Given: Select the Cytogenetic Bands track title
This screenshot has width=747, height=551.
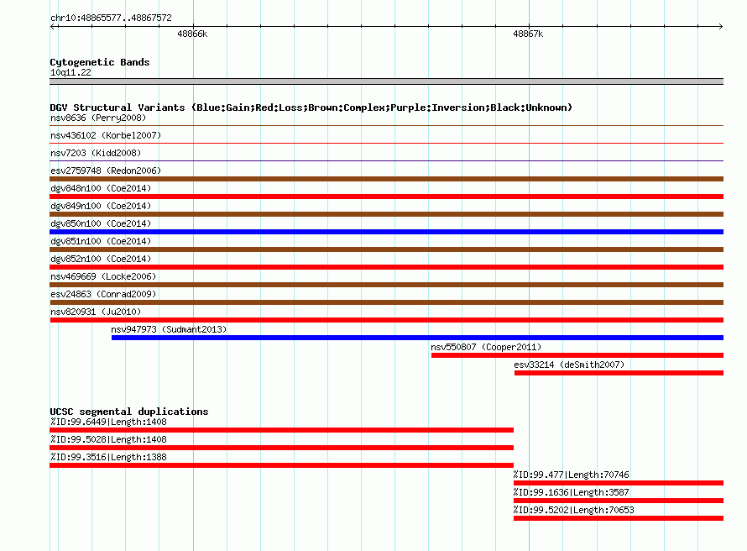Looking at the screenshot, I should pos(100,62).
